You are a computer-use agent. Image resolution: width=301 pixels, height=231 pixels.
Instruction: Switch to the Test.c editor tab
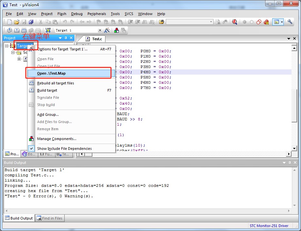[94, 39]
